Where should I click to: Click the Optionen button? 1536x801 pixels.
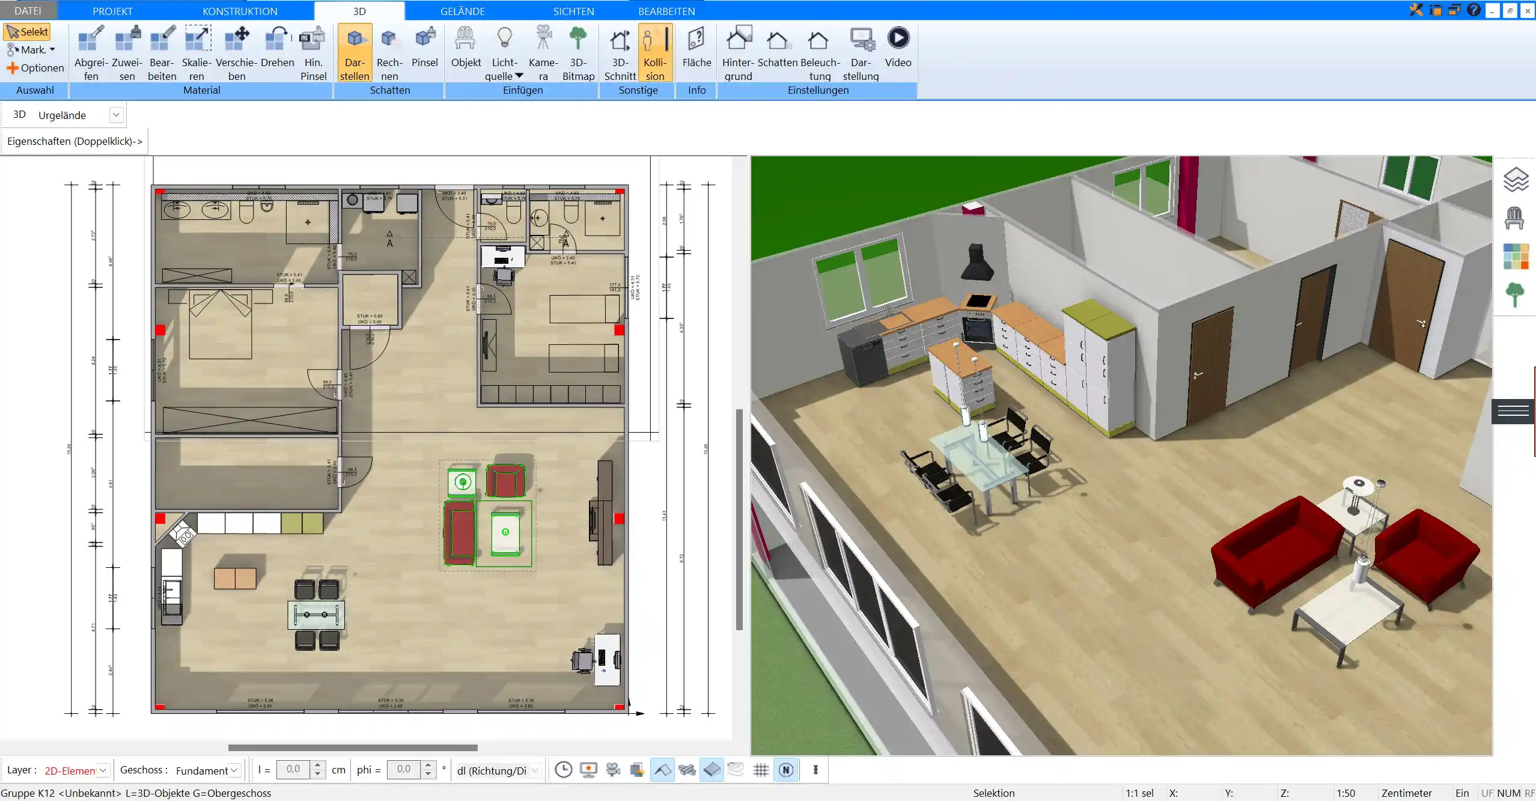(x=35, y=68)
